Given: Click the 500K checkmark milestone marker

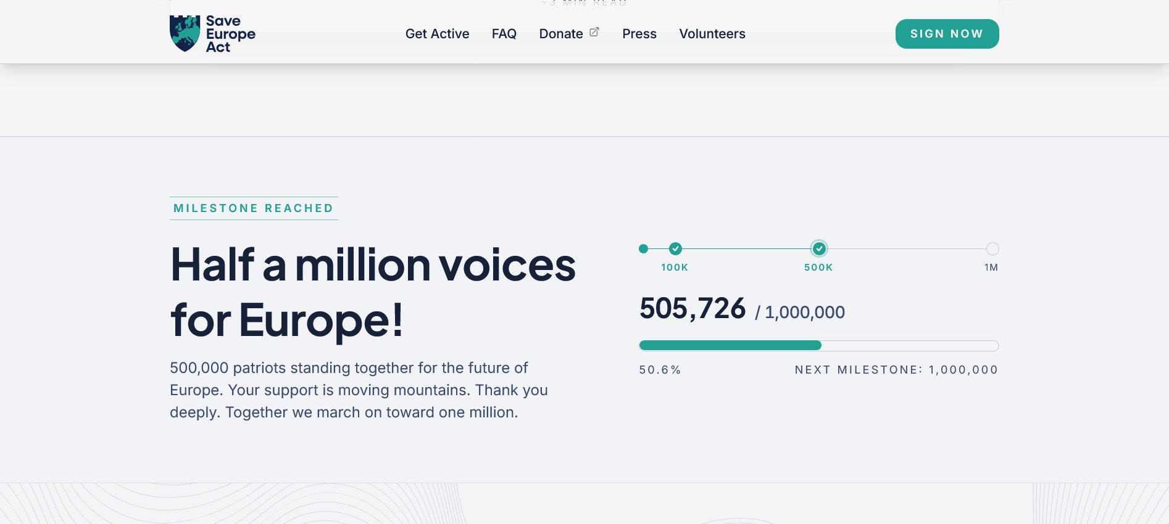Looking at the screenshot, I should (x=819, y=248).
